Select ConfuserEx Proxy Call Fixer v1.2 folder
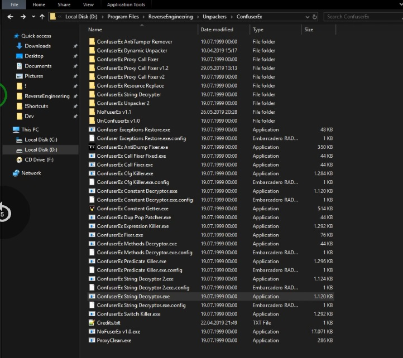Screen dimensions: 403x358 (132, 68)
